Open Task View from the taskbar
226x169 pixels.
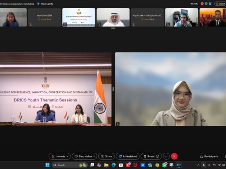point(92,165)
